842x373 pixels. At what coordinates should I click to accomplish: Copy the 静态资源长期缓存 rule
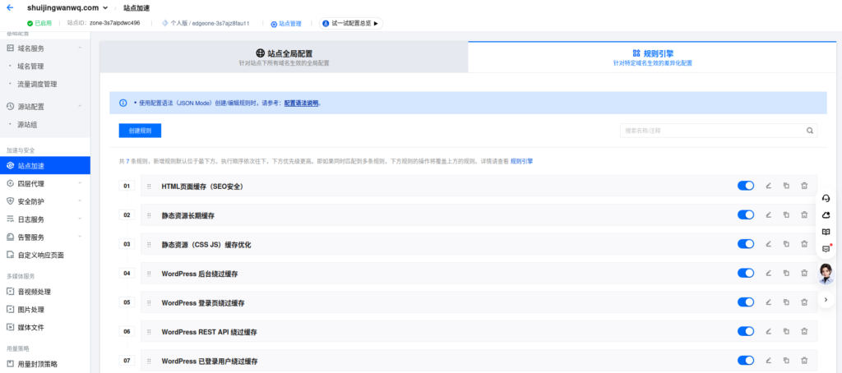[x=786, y=214]
